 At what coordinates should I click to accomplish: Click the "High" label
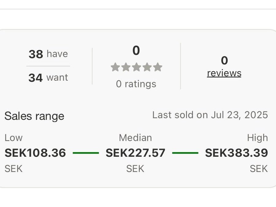[x=258, y=138]
